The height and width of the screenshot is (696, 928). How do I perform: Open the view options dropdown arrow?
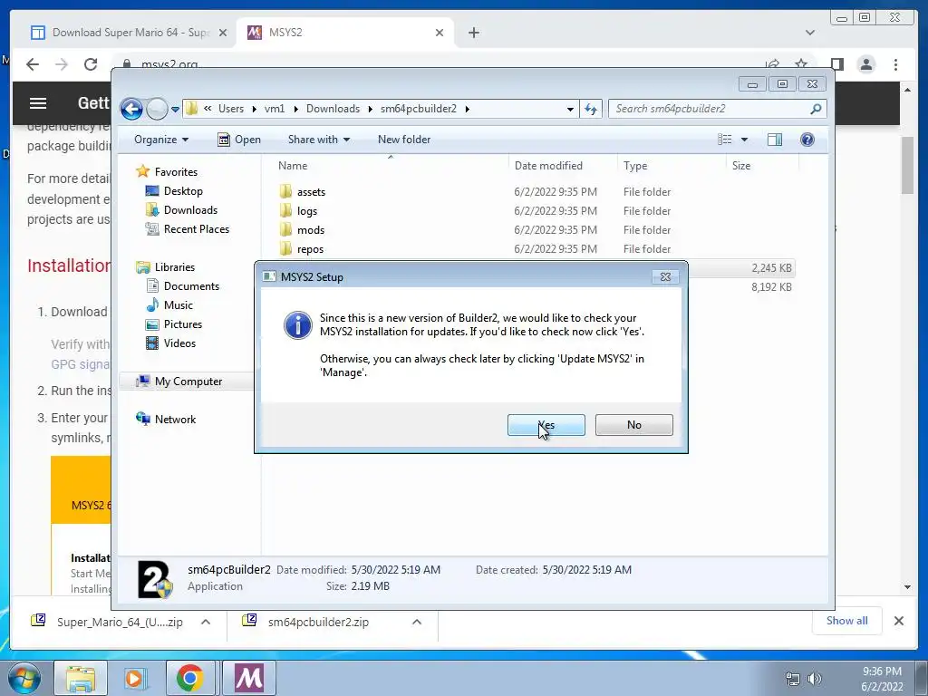(745, 140)
